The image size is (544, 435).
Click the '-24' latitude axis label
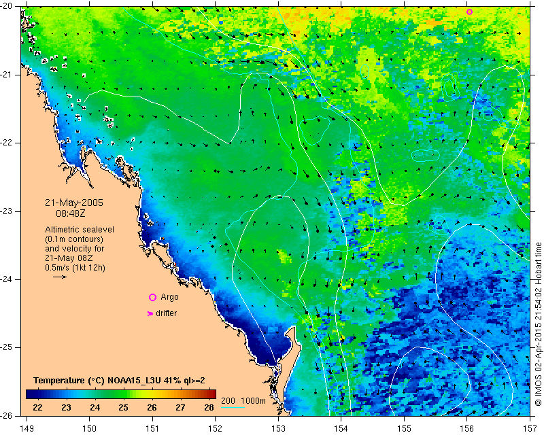[x=7, y=279]
